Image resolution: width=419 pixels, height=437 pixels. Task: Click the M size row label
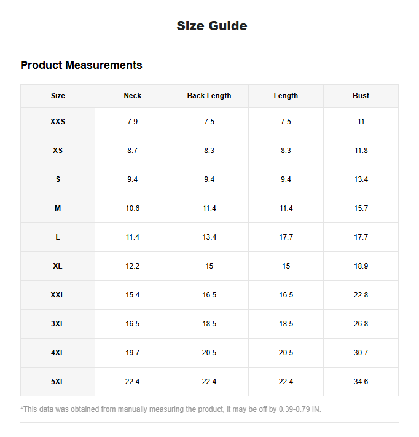pos(58,208)
